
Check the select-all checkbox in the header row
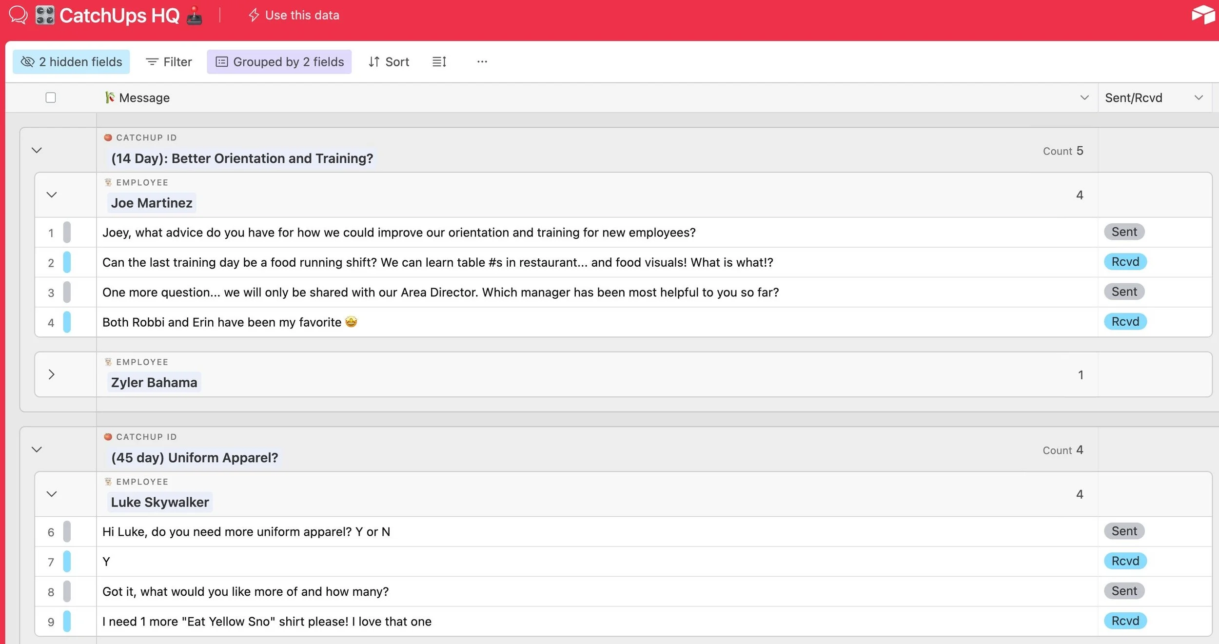point(51,98)
